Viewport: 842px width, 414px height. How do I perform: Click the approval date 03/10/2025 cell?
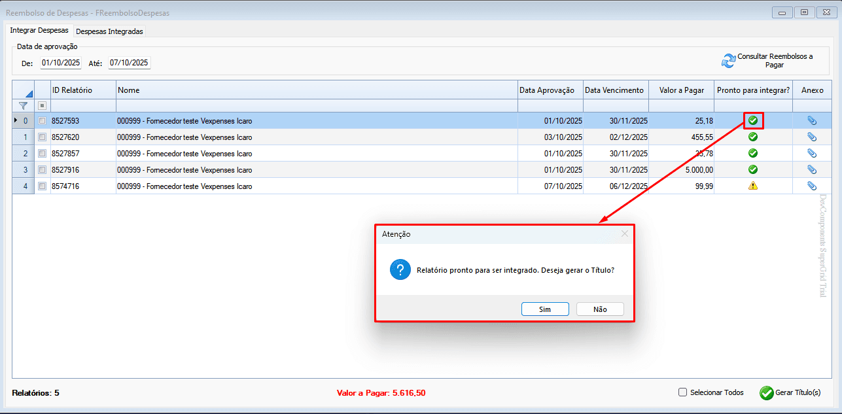click(550, 137)
